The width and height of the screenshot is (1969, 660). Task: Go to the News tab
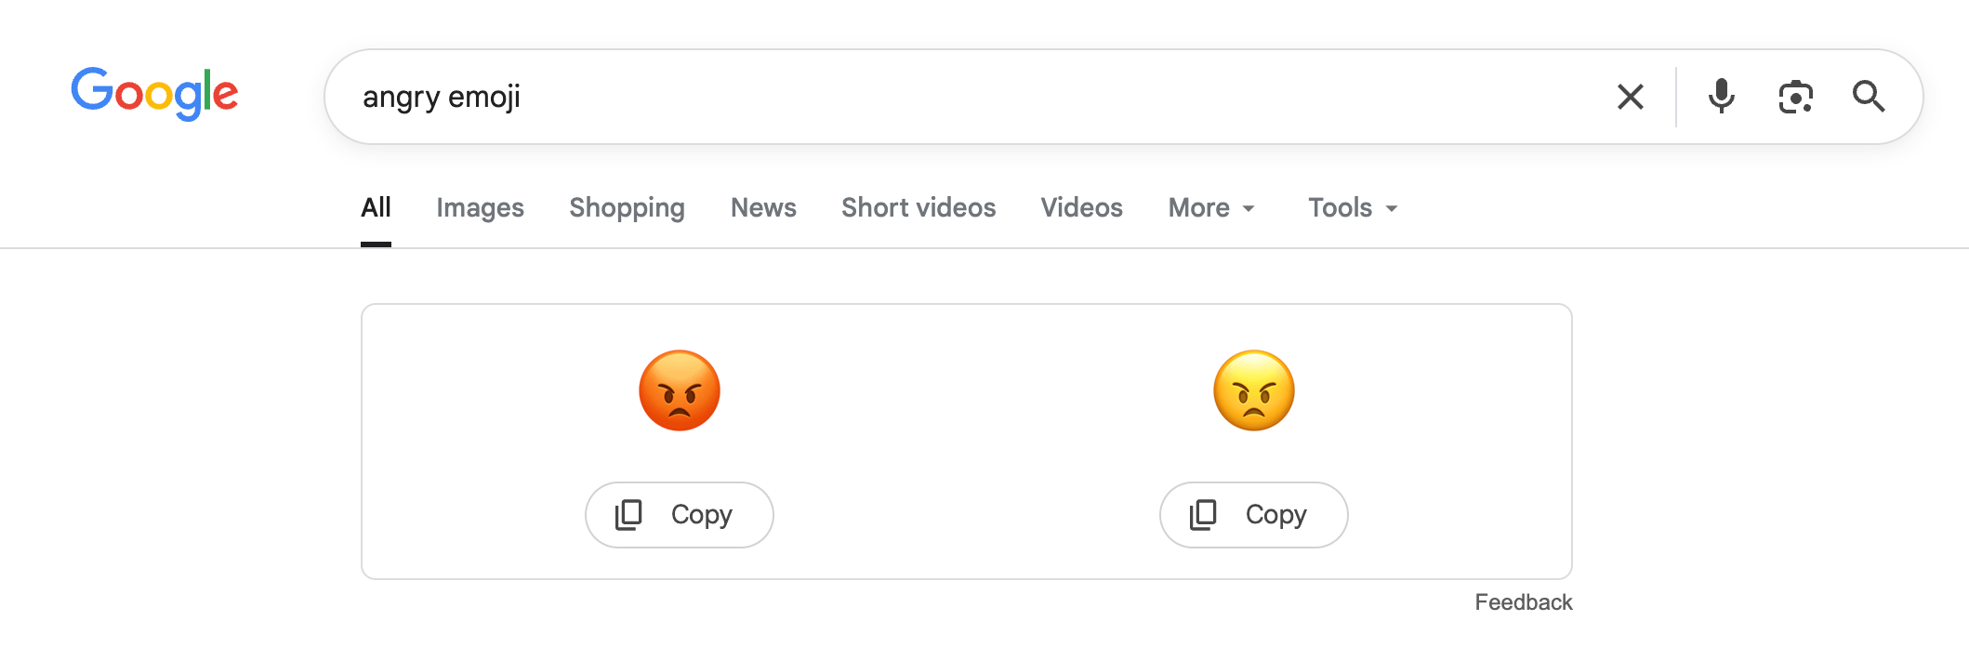click(763, 208)
